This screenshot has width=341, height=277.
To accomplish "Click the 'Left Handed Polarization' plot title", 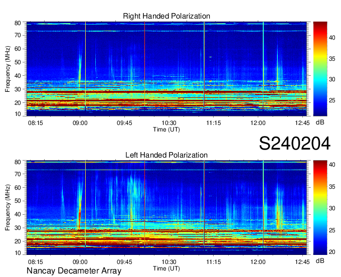I will tap(166, 155).
